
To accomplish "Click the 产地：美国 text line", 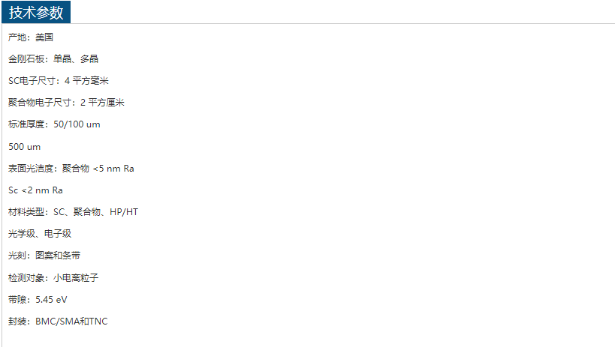I will pos(31,37).
